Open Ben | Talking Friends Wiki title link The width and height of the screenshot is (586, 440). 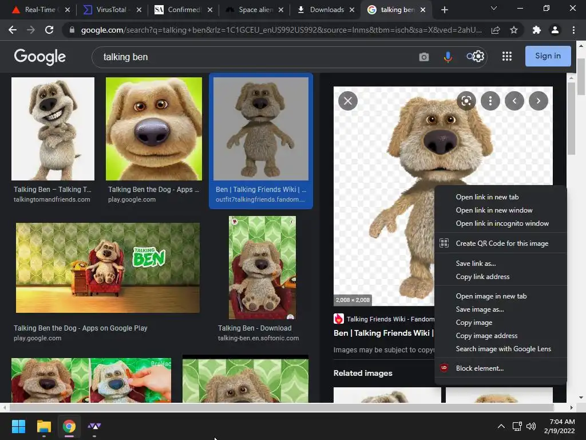[383, 333]
